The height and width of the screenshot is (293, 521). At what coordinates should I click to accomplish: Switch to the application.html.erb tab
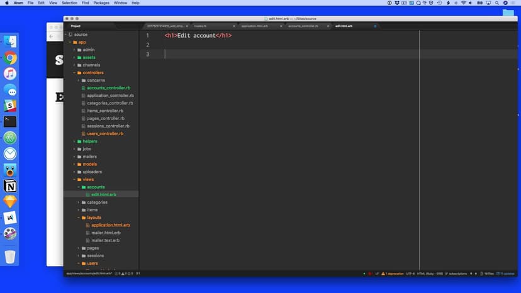click(x=255, y=26)
